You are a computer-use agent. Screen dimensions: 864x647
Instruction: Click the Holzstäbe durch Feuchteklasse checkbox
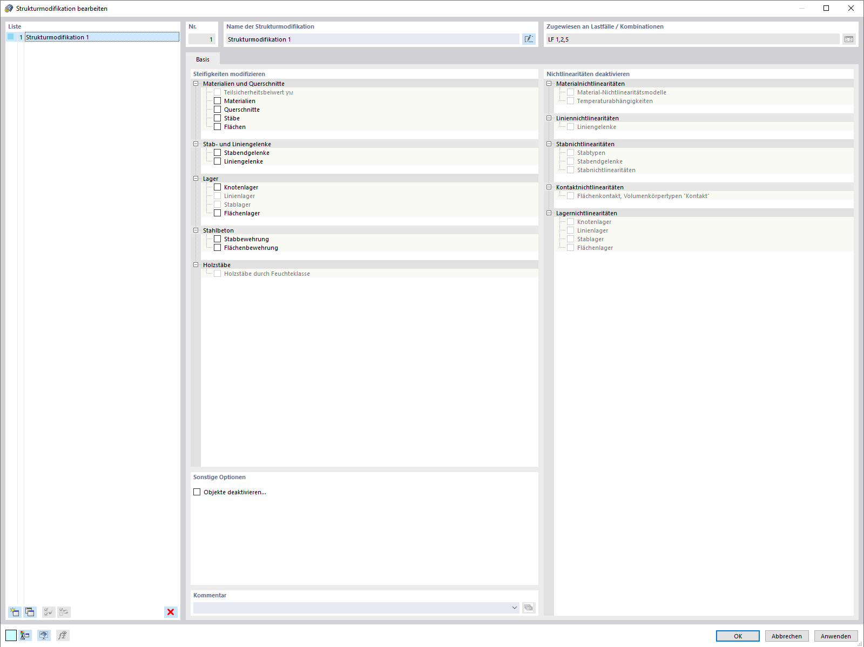[x=218, y=274]
